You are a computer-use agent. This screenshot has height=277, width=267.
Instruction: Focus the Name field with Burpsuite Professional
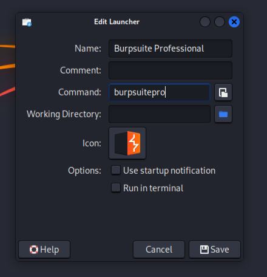pyautogui.click(x=171, y=49)
